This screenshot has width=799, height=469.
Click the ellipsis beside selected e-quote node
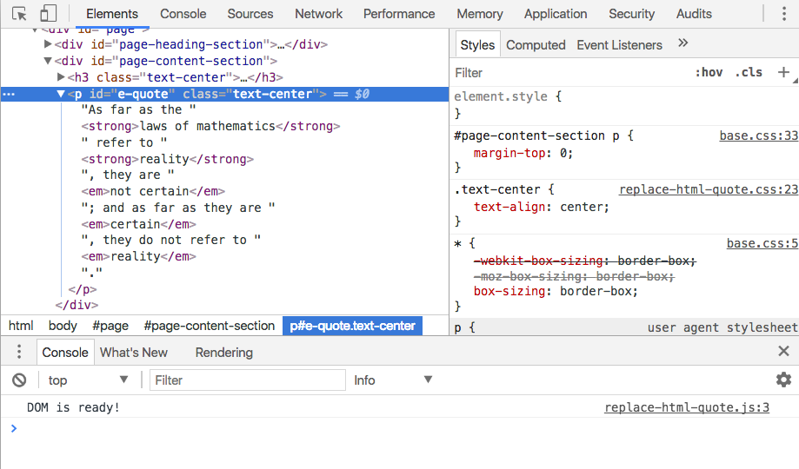coord(10,94)
